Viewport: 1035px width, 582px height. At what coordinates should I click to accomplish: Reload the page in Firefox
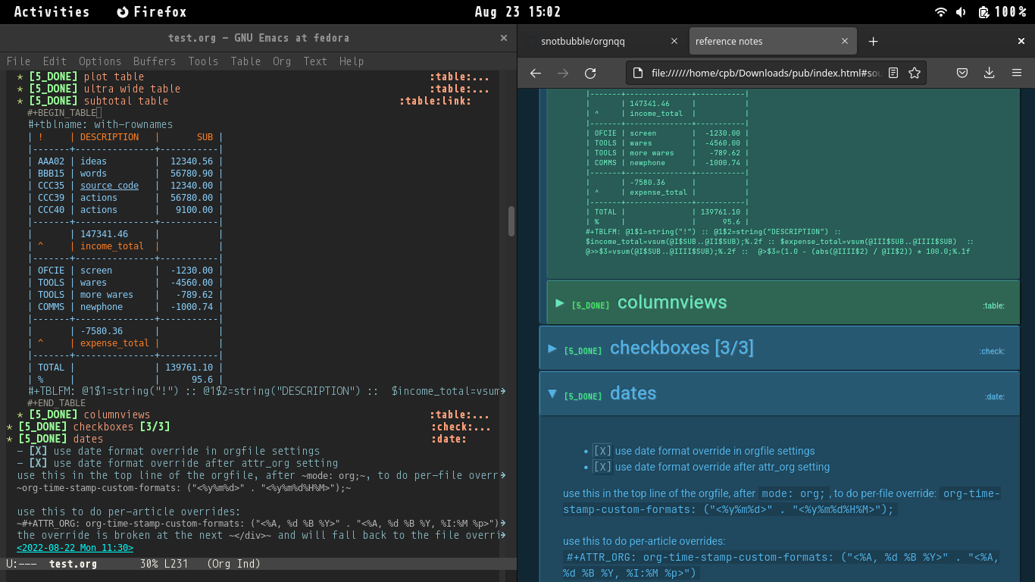pyautogui.click(x=590, y=73)
